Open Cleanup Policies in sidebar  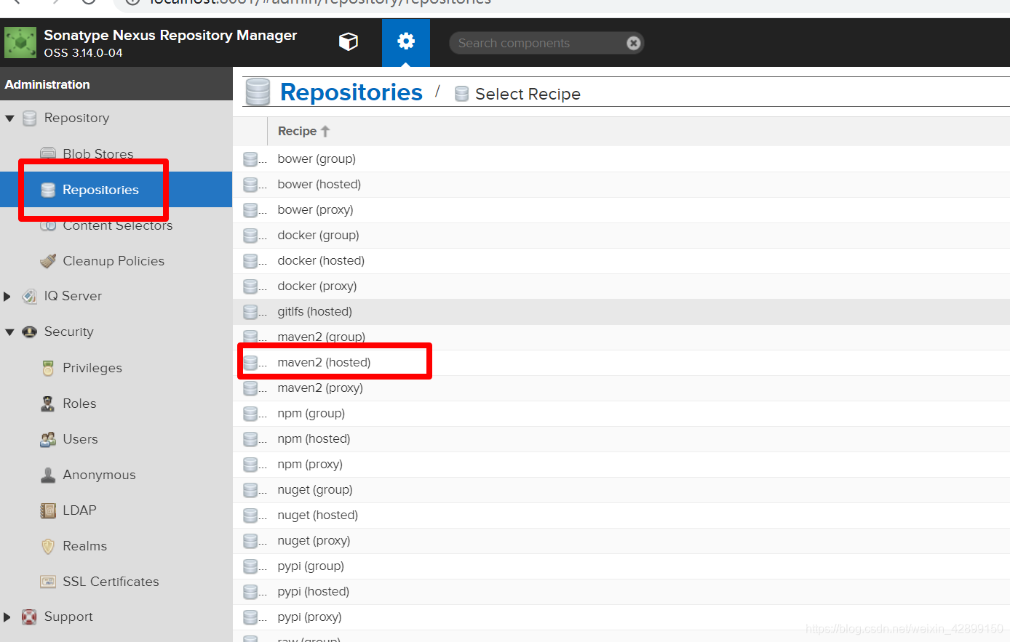(x=114, y=261)
